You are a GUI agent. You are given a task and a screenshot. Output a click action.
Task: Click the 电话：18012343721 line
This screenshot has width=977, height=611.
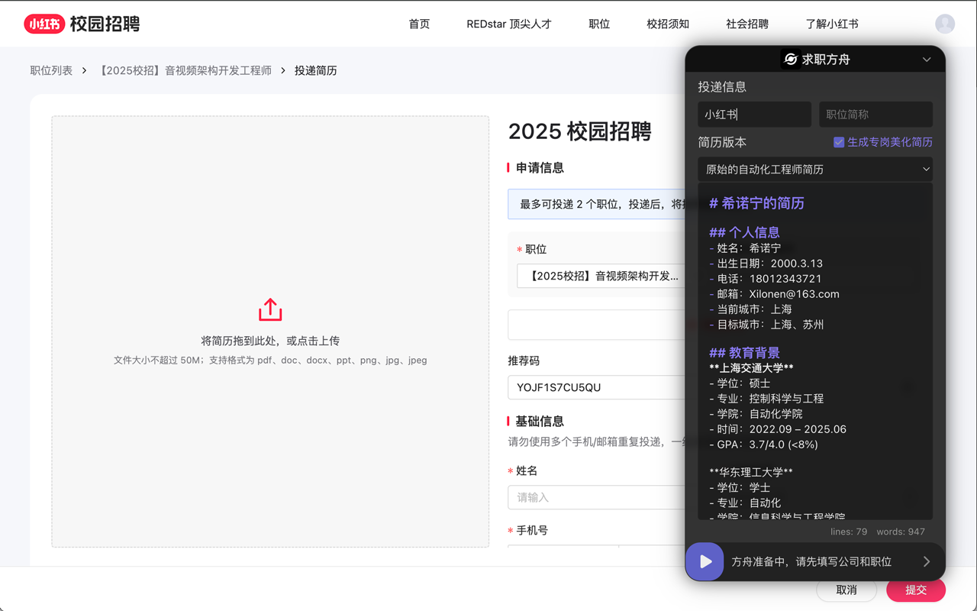(x=766, y=279)
